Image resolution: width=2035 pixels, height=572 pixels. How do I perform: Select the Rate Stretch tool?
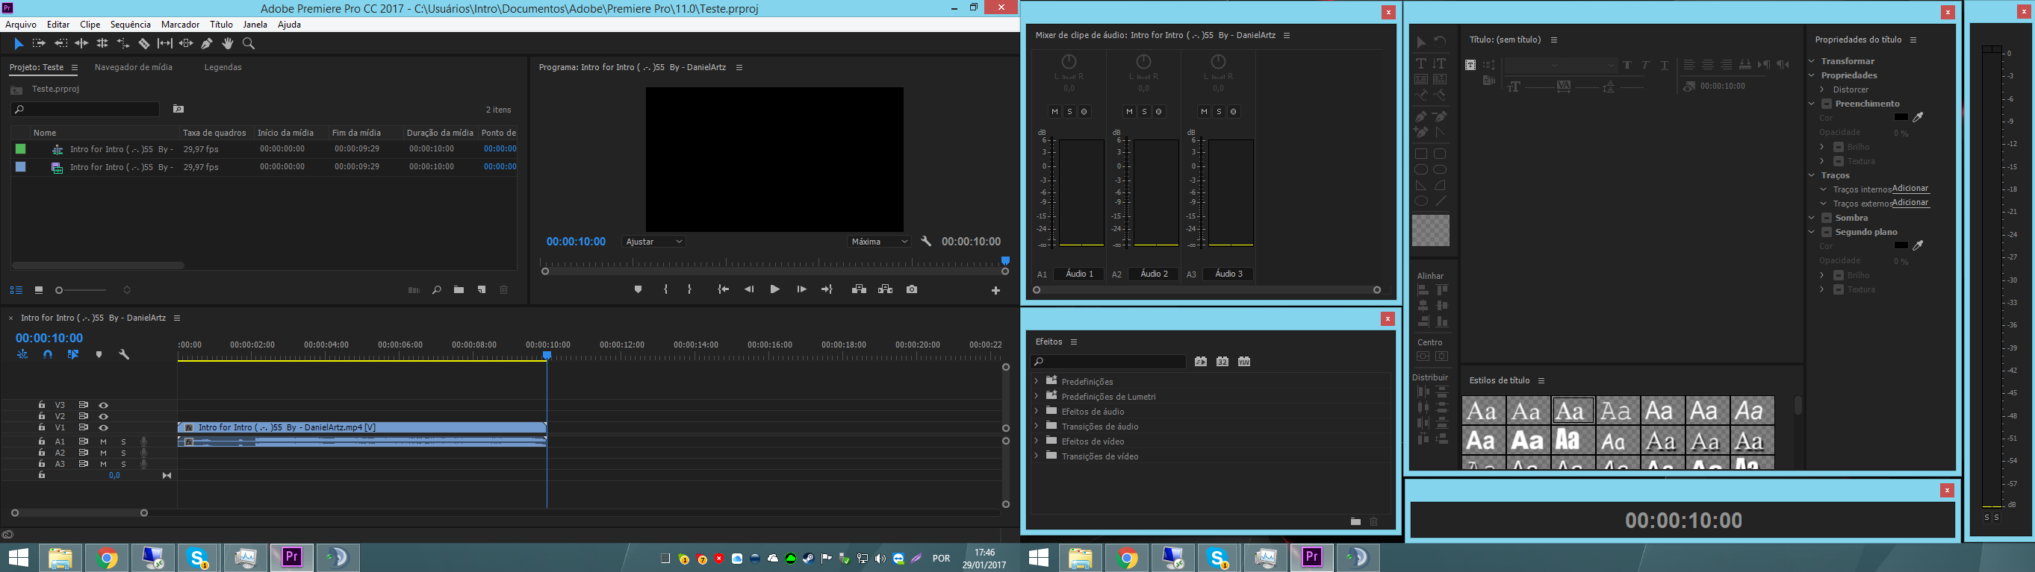tap(123, 44)
